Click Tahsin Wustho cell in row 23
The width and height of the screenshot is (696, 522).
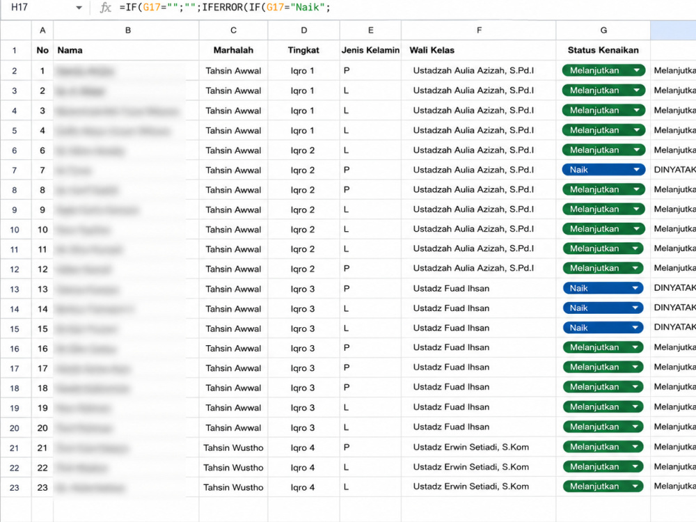[233, 487]
